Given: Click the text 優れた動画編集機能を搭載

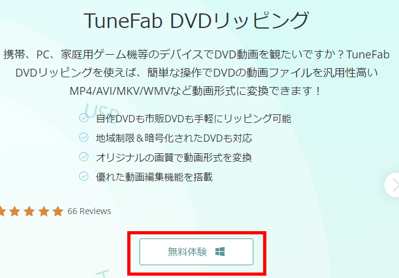Looking at the screenshot, I should tap(154, 176).
